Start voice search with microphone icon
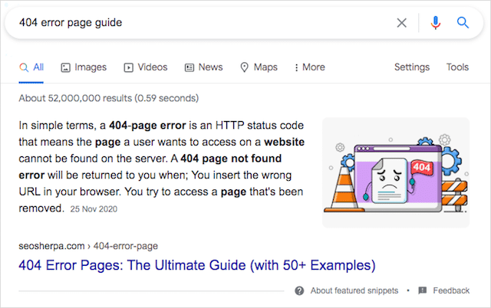 click(436, 23)
